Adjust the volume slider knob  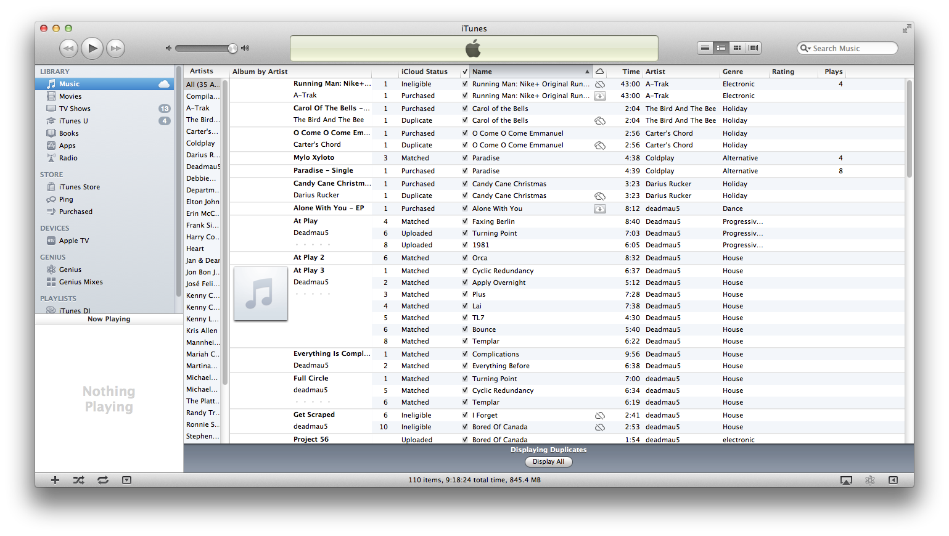tap(232, 48)
